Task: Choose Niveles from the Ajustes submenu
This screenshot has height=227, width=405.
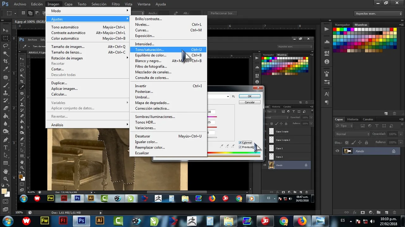Action: coord(168,25)
